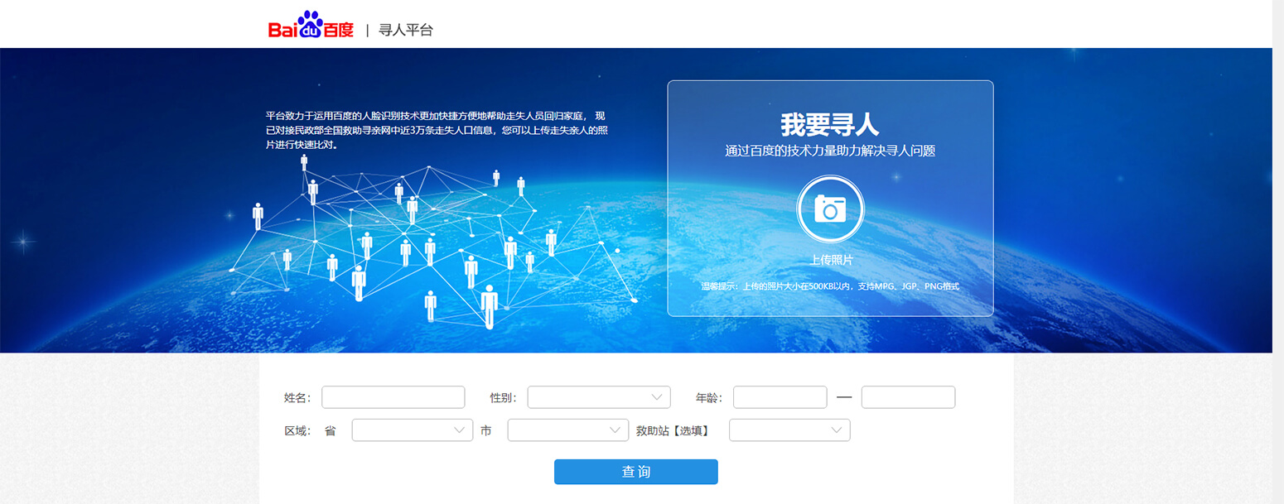This screenshot has height=504, width=1284.
Task: Click the photo format tip text
Action: click(830, 286)
